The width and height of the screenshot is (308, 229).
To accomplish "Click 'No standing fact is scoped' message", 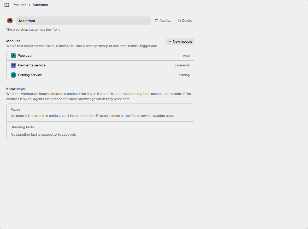I will pos(43,135).
